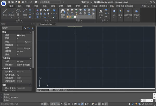Collapse the 打印样式 properties section
Image resolution: width=156 pixels, height=106 pixels.
click(x=30, y=68)
